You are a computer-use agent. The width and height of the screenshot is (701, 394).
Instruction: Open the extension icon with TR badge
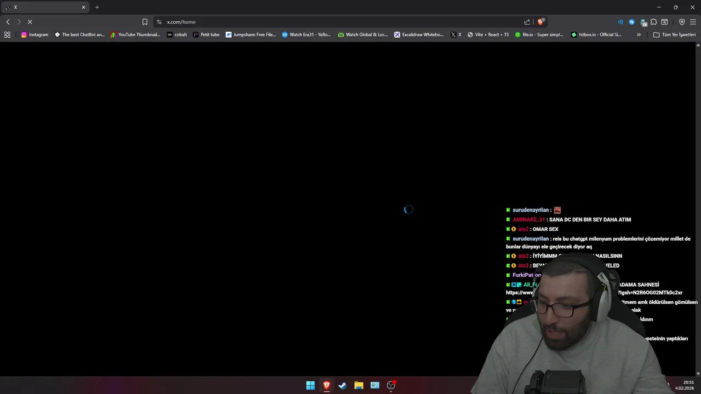pyautogui.click(x=643, y=22)
